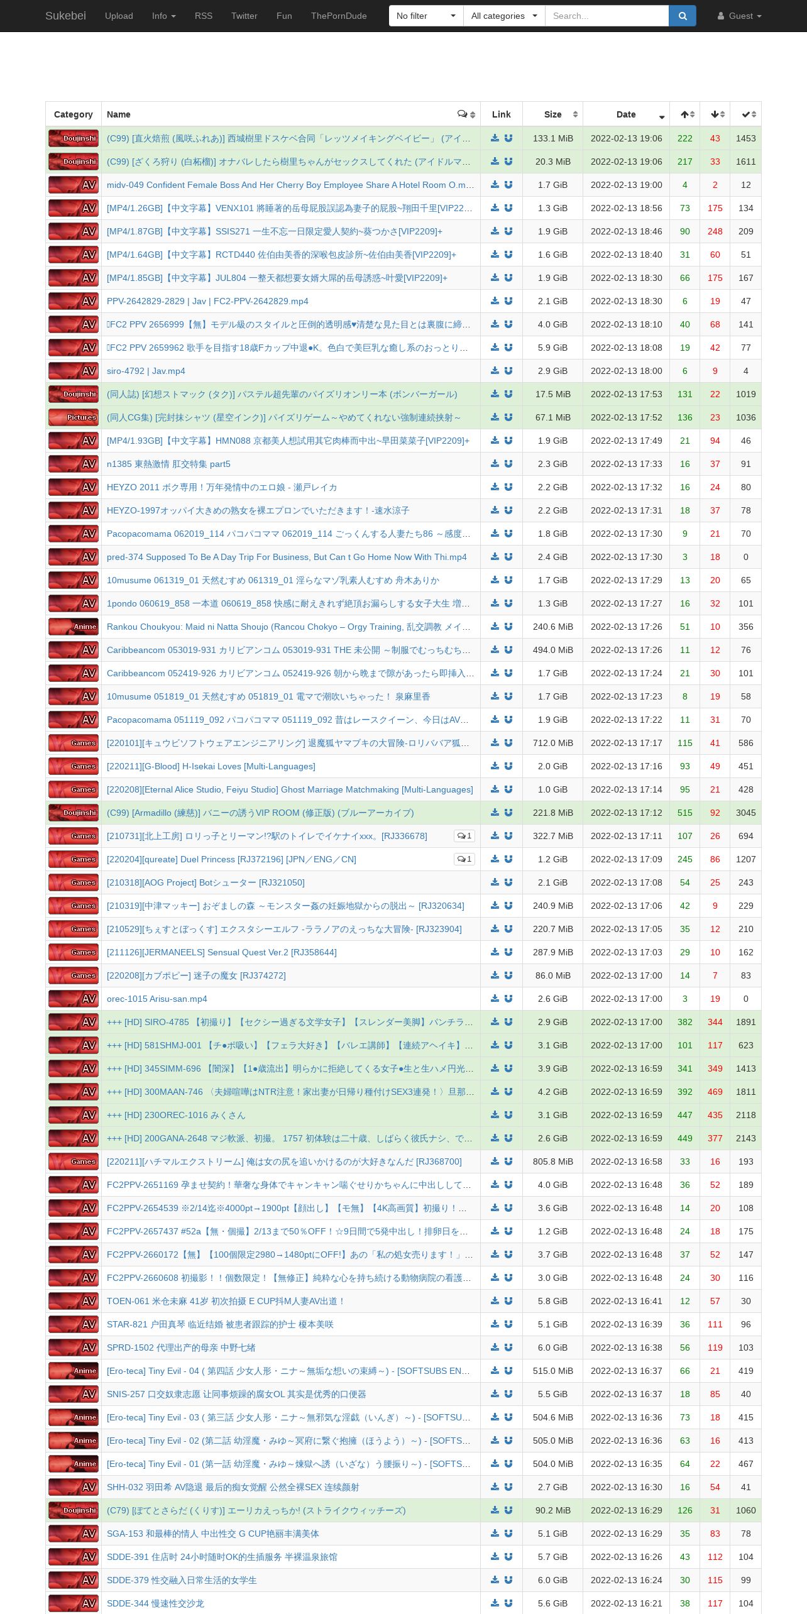The height and width of the screenshot is (1614, 807).
Task: Open the Upload nav item
Action: 119,16
